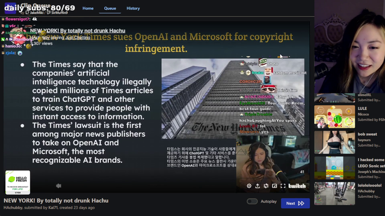The width and height of the screenshot is (385, 216).
Task: Open the Twitch logo link
Action: (x=297, y=186)
